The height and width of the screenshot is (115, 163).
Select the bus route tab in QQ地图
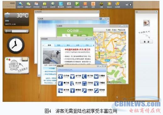point(75,35)
